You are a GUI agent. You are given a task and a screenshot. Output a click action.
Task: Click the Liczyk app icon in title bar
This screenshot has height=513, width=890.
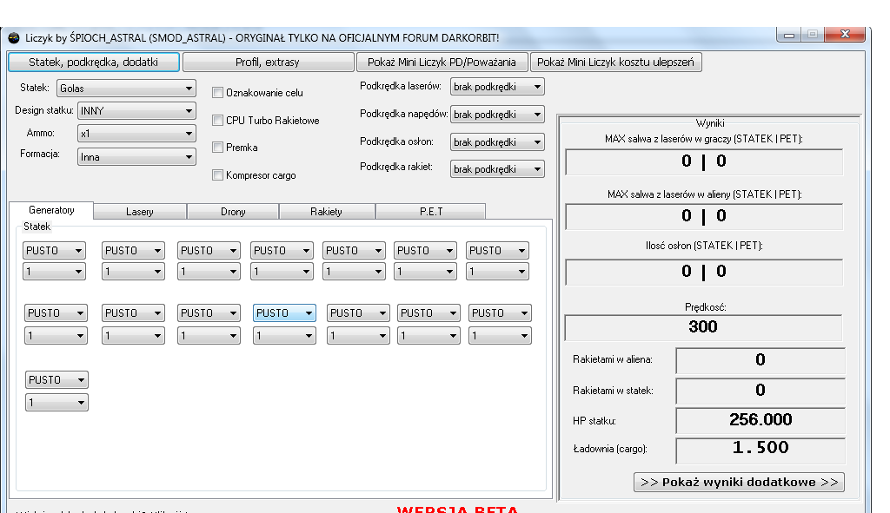coord(14,38)
